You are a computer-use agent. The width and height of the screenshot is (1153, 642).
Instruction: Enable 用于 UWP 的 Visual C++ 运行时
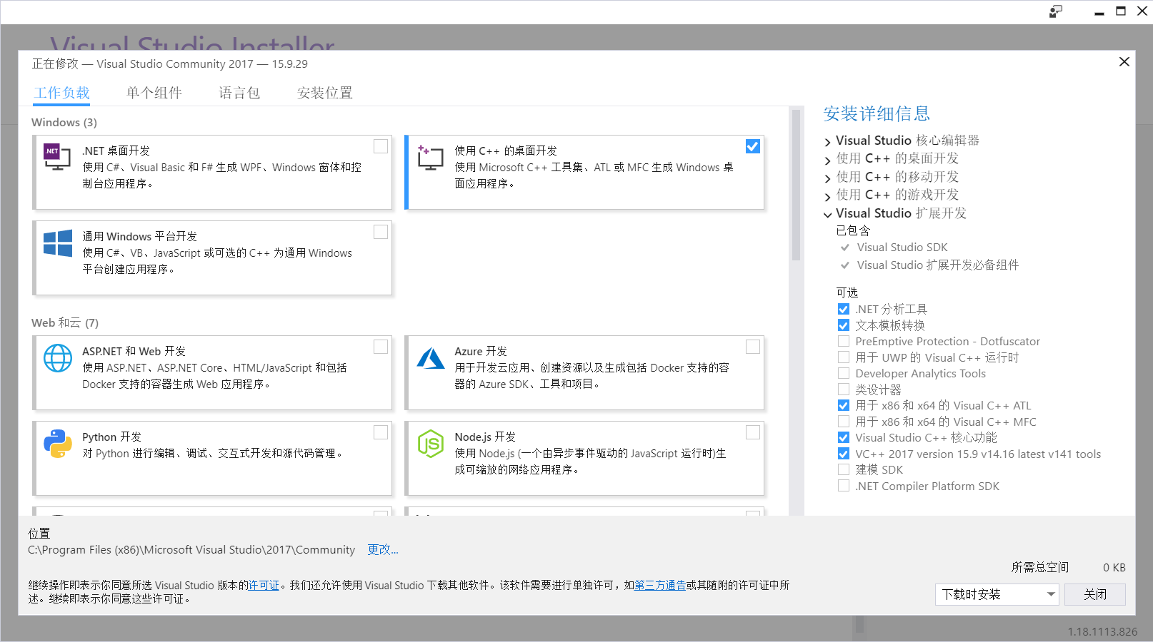pyautogui.click(x=844, y=357)
